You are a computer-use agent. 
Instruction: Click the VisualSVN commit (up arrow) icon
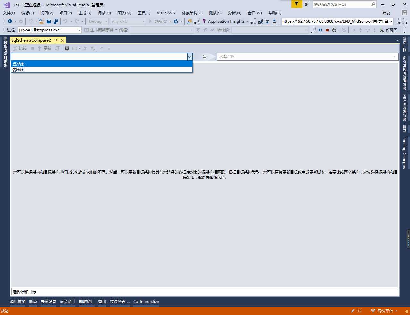[274, 21]
